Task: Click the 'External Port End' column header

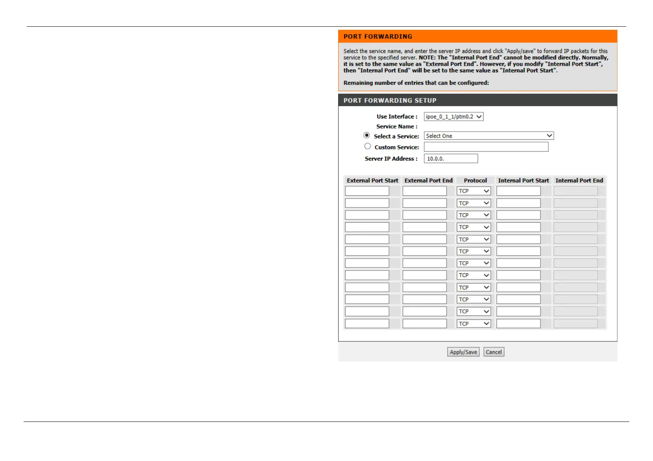Action: pyautogui.click(x=428, y=180)
